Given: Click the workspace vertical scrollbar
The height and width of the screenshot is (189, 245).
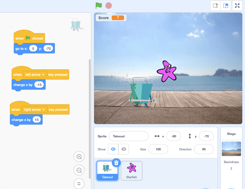Looking at the screenshot, I should click(x=90, y=118).
